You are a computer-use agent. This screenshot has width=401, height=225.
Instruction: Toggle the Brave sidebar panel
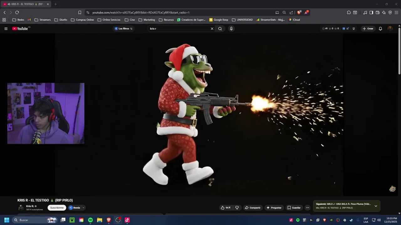pos(371,12)
